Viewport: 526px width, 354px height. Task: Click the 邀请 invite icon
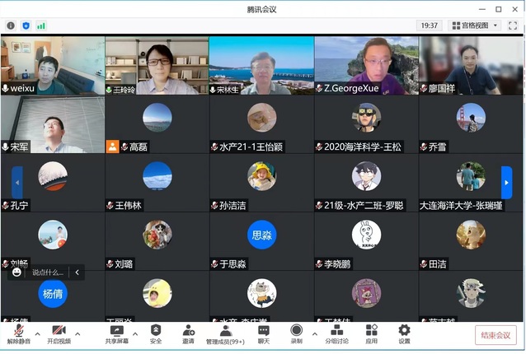[x=189, y=333]
